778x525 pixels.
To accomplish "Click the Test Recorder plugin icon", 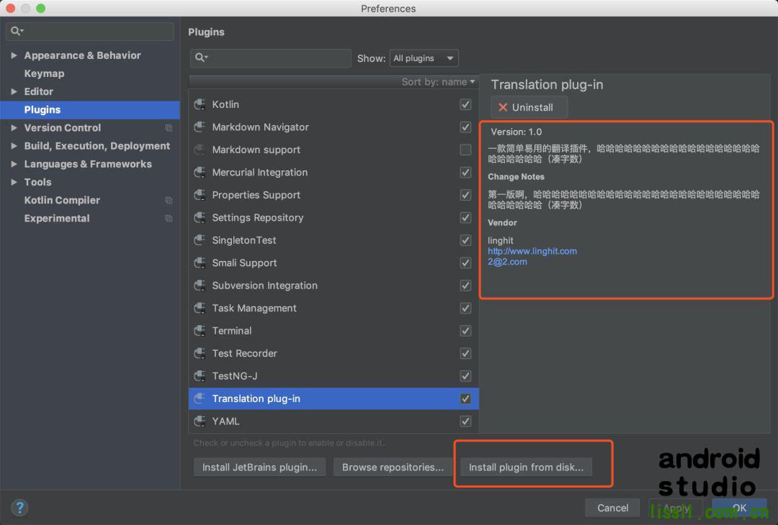I will (x=200, y=353).
